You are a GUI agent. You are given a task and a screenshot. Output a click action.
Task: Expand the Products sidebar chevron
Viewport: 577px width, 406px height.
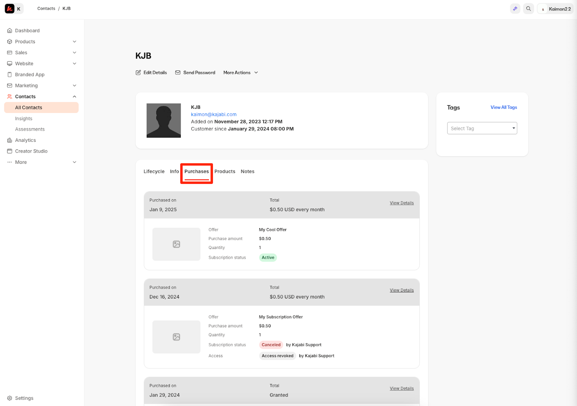click(x=75, y=42)
